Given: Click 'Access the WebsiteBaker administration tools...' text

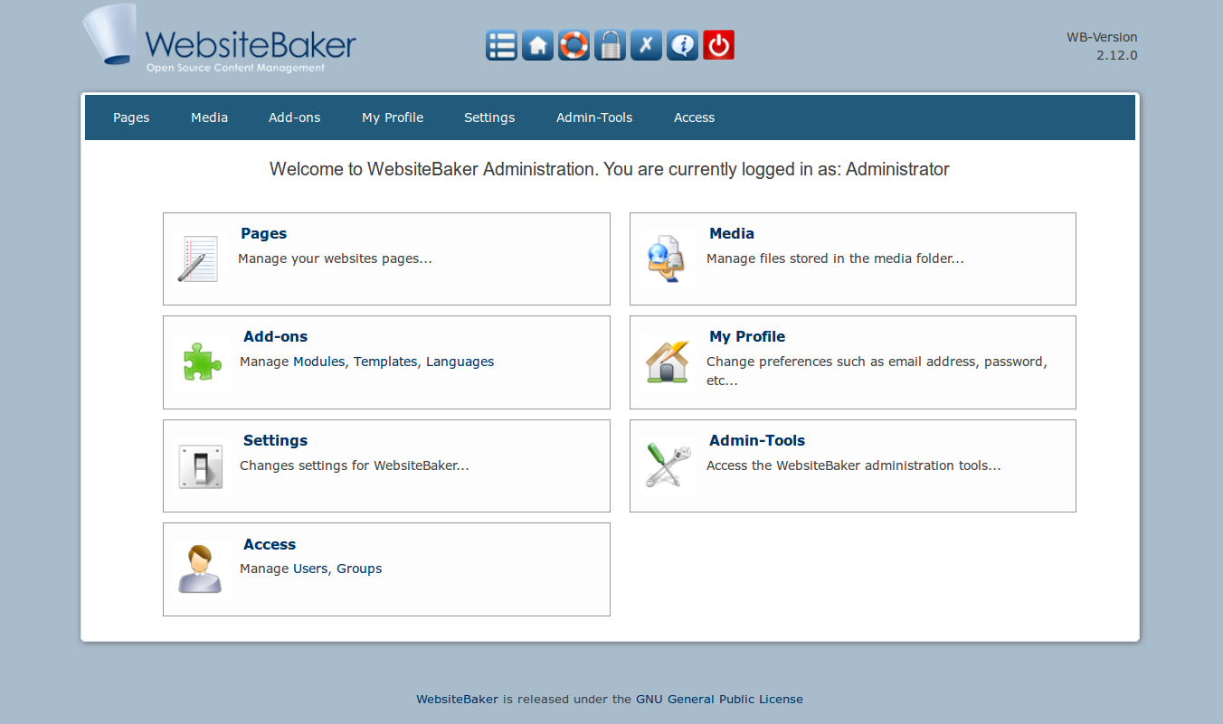Looking at the screenshot, I should (x=854, y=465).
